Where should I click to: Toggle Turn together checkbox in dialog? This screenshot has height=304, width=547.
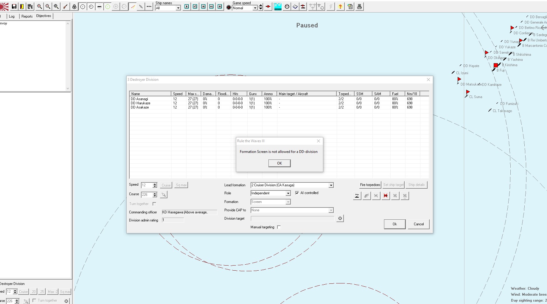(x=154, y=204)
